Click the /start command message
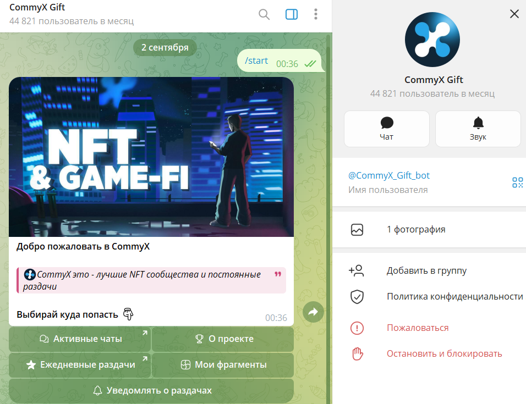526x404 pixels. click(x=256, y=60)
